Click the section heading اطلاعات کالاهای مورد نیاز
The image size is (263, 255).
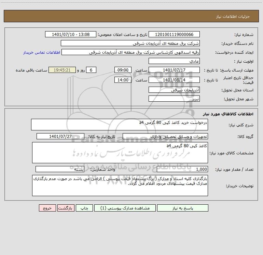point(228,114)
